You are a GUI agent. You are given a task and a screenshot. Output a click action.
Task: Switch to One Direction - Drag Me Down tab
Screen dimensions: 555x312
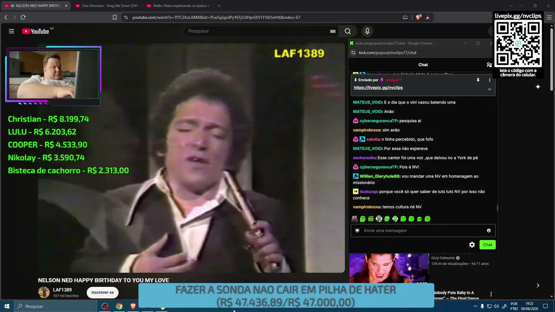point(107,6)
